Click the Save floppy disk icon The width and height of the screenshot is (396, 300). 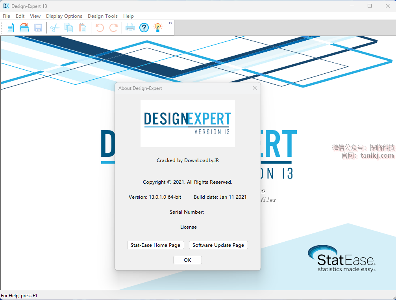pos(38,28)
